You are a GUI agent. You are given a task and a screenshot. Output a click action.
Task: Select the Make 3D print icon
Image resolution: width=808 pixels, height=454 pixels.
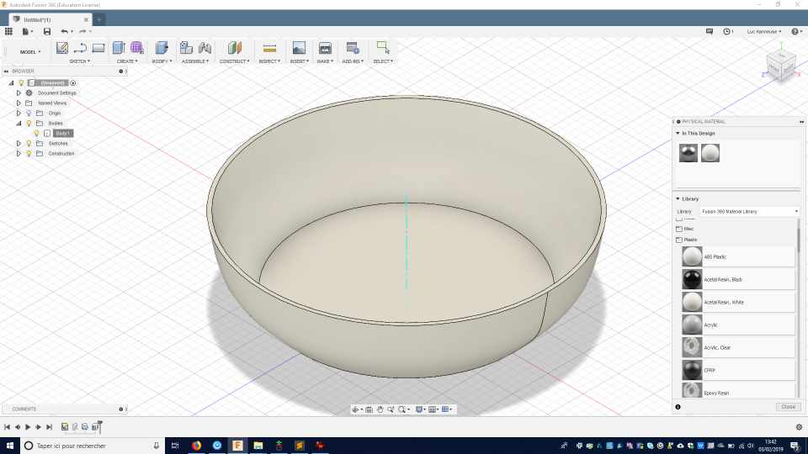[x=325, y=48]
